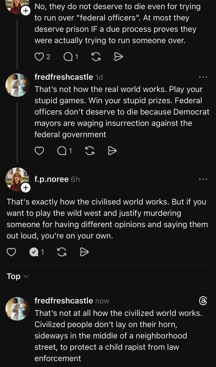Follow f.p.noree via plus badge on avatar

(25, 187)
